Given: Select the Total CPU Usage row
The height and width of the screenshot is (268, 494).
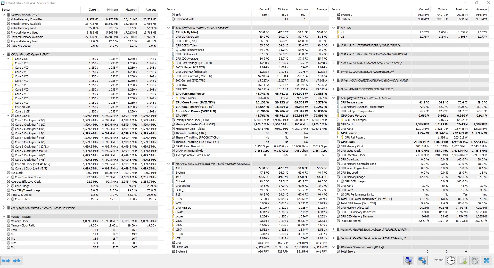Looking at the screenshot, I should [x=80, y=195].
